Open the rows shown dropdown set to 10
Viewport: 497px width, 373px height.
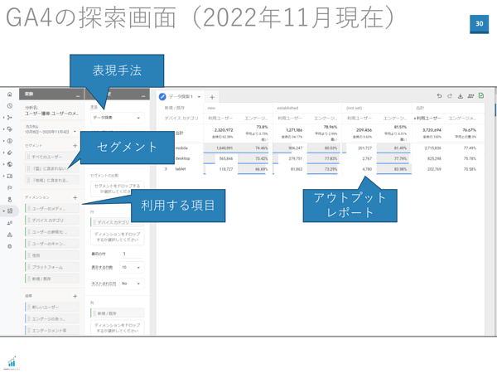tap(132, 268)
